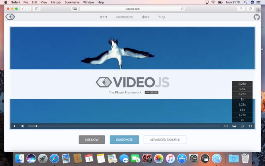Set playback speed to 0.75x

point(242,94)
